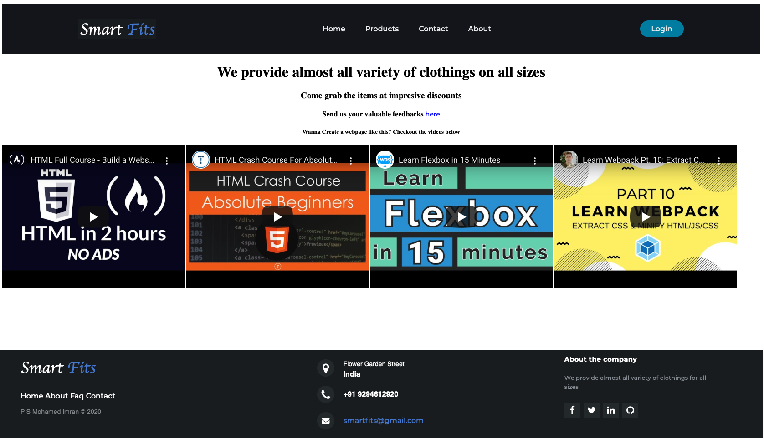This screenshot has height=438, width=764.
Task: Play the Learn Flexbox in 15 Minutes video
Action: click(461, 217)
